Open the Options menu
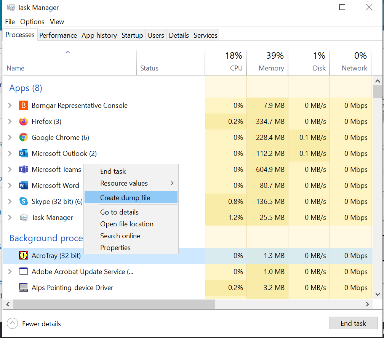The image size is (384, 338). point(32,22)
